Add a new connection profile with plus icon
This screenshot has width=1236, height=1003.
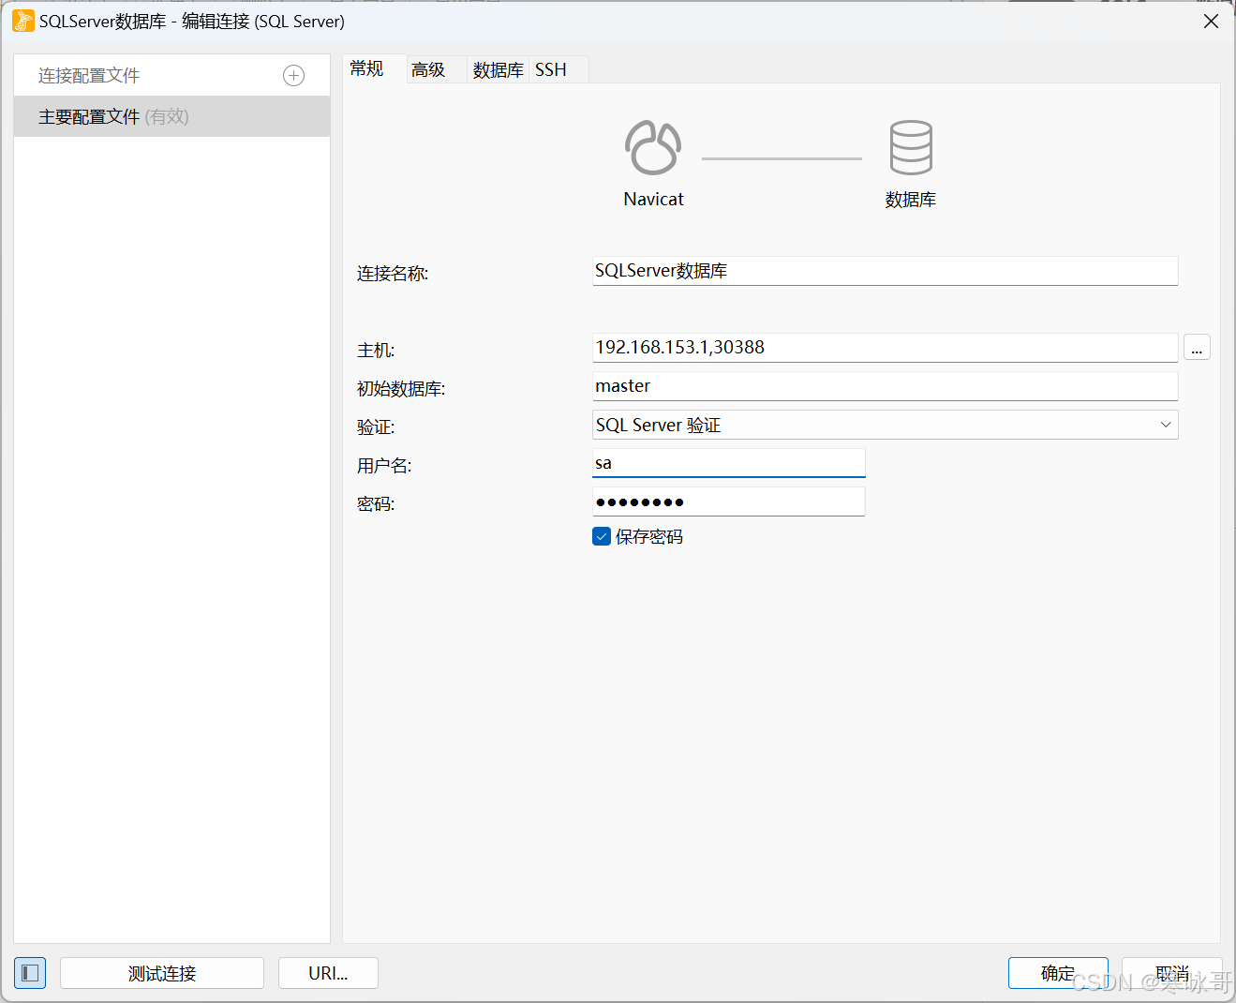tap(293, 76)
